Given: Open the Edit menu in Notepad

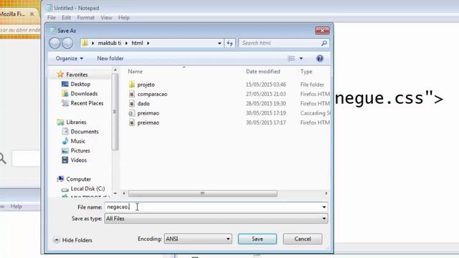Looking at the screenshot, I should (66, 18).
